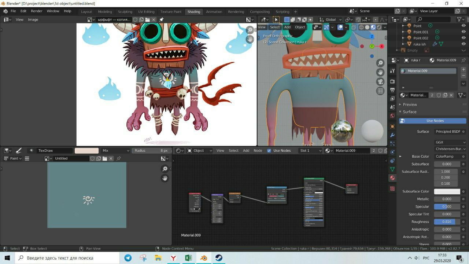This screenshot has width=469, height=264.
Task: Click the Specular slider field
Action: pos(447,206)
